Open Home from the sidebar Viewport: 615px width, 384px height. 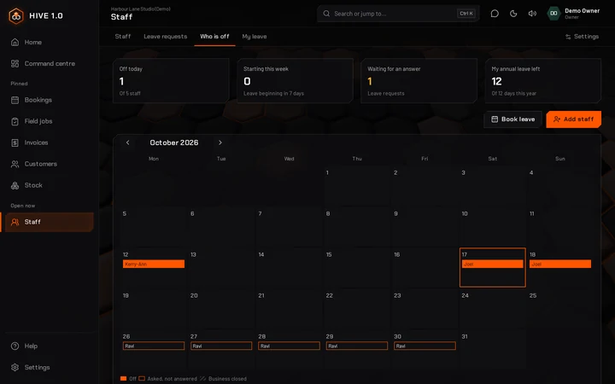click(49, 43)
